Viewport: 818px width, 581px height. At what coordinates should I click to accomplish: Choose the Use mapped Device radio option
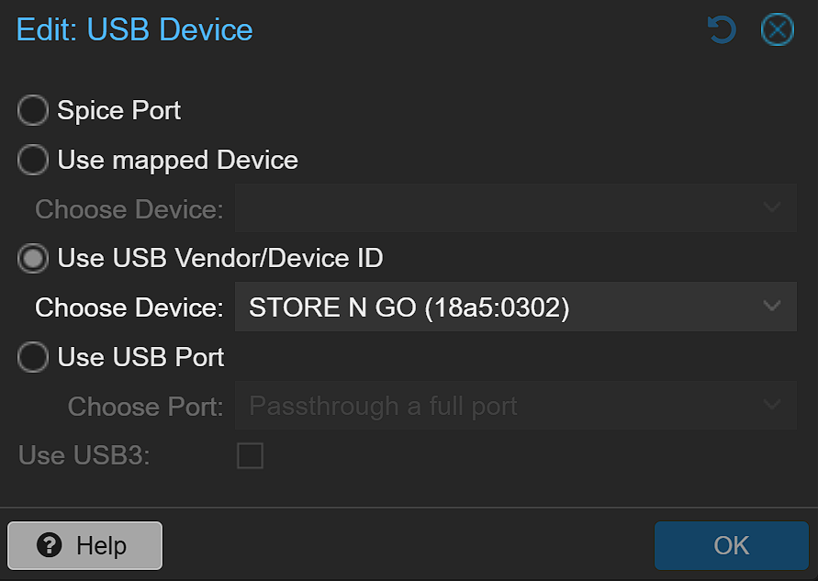[33, 161]
